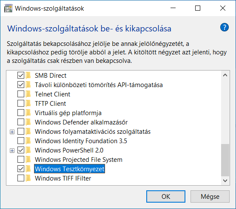The height and width of the screenshot is (209, 236).
Task: Click the folder icon beside Telnet Client
Action: click(x=28, y=94)
